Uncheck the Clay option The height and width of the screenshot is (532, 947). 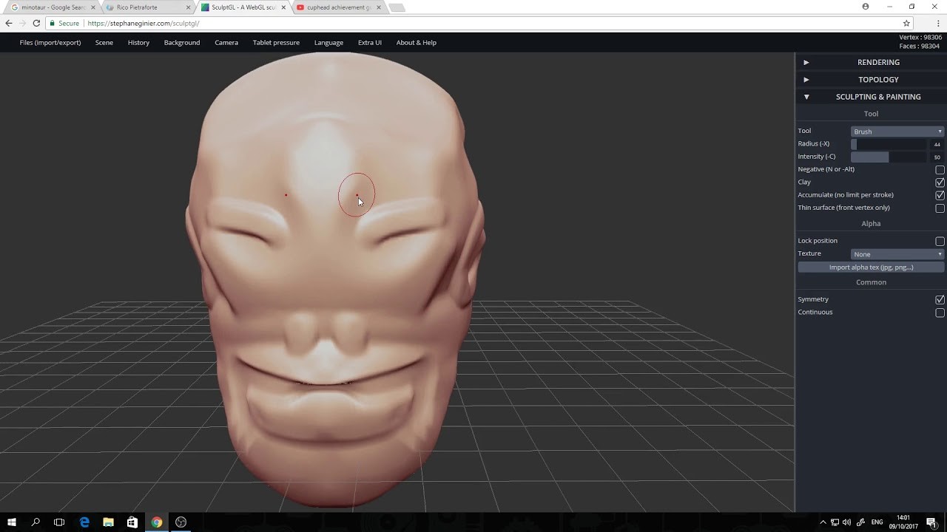(940, 182)
